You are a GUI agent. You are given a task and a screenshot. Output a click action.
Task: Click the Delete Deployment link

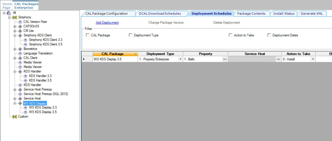pyautogui.click(x=227, y=22)
